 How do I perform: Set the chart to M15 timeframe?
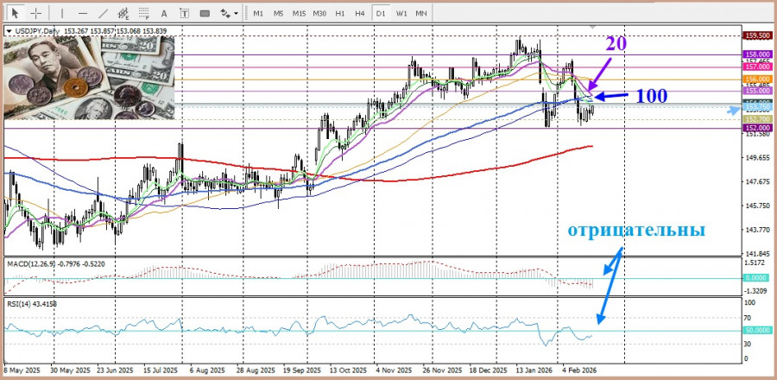(299, 13)
